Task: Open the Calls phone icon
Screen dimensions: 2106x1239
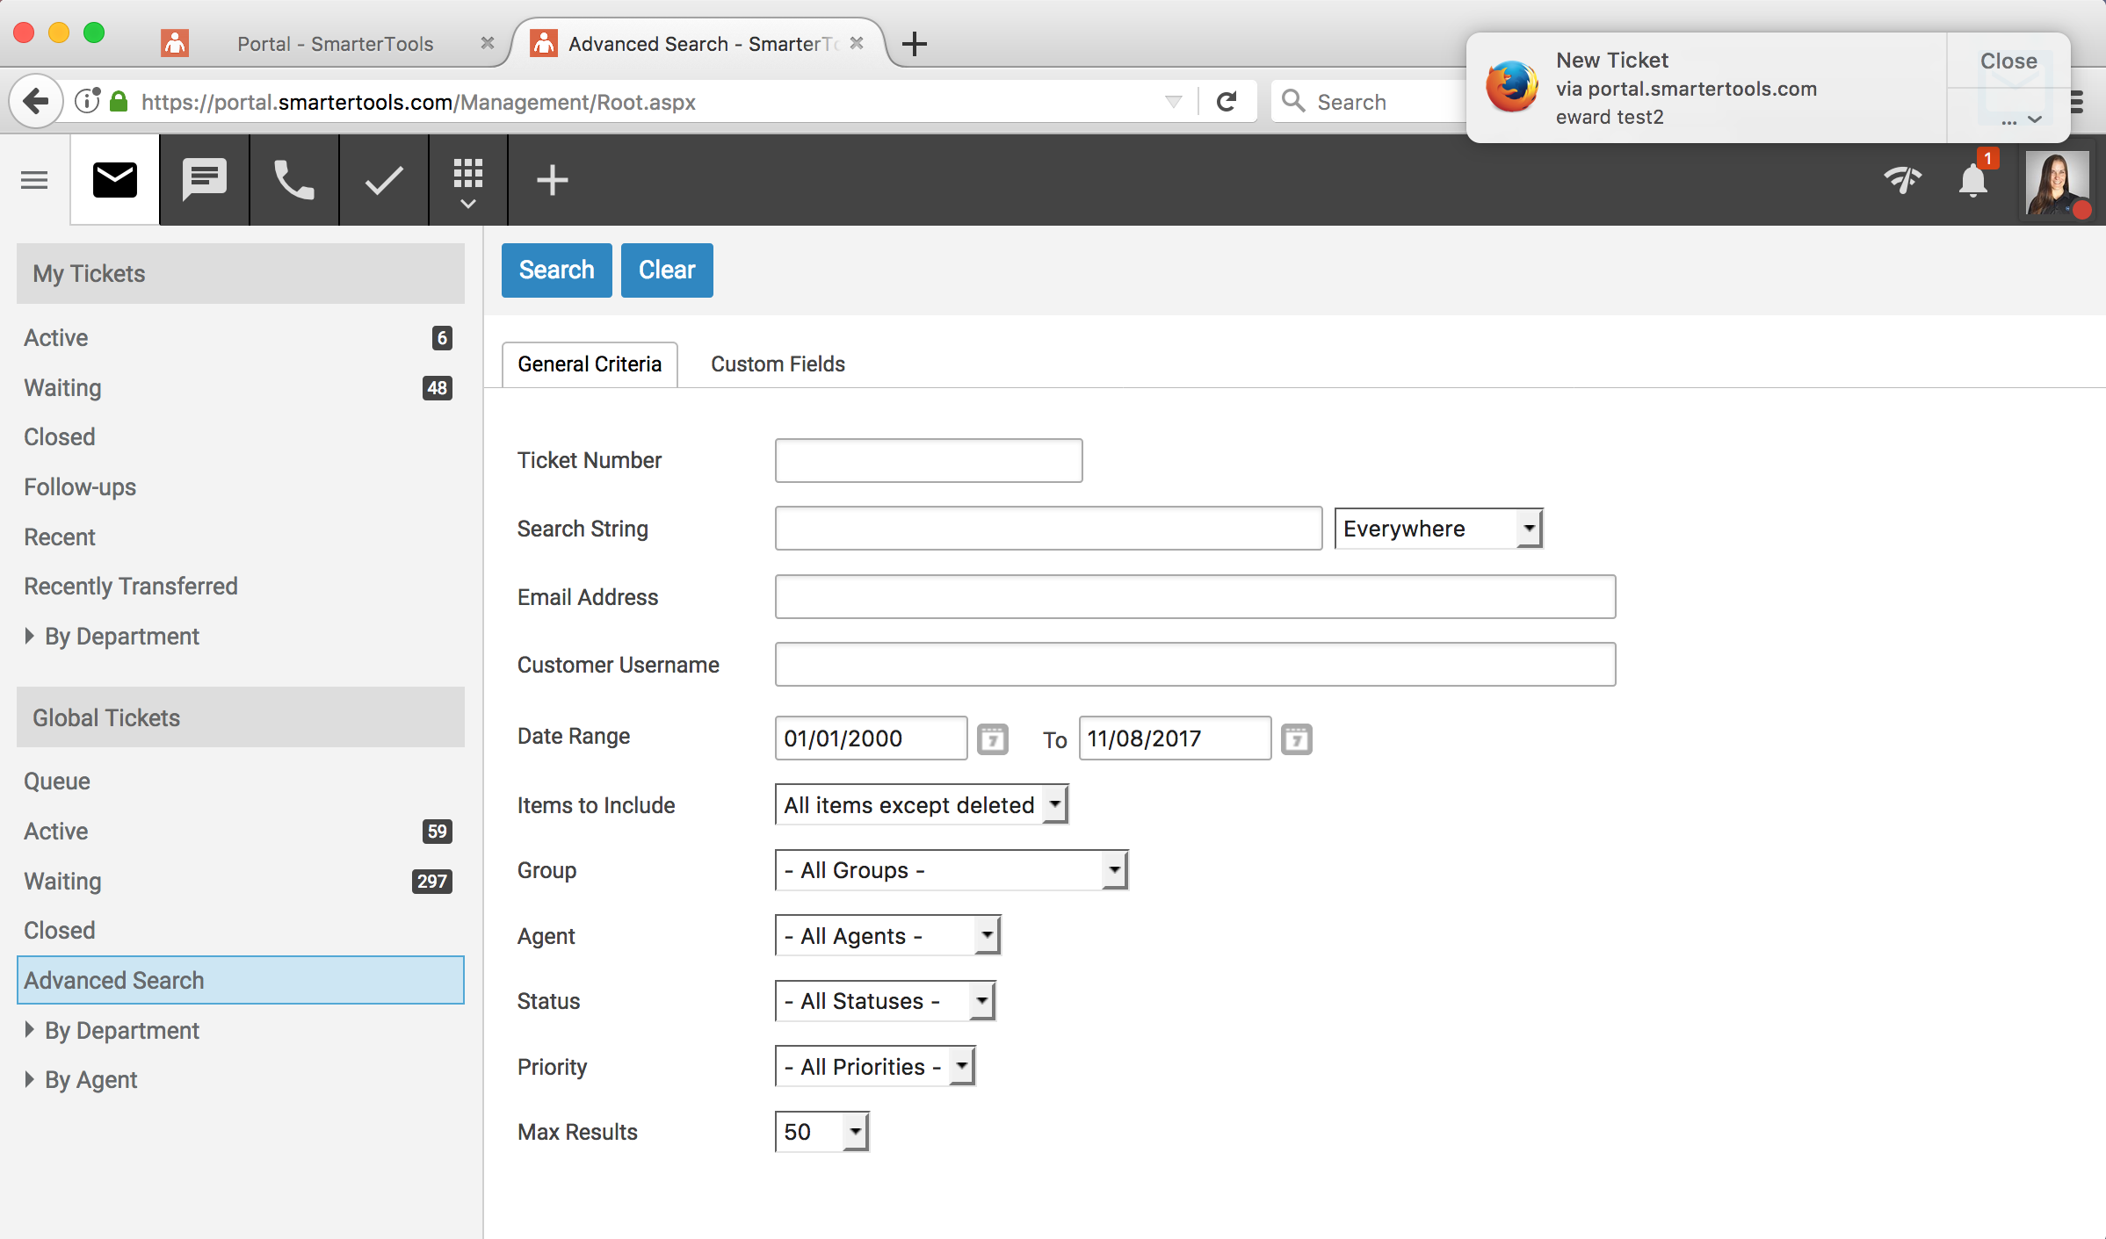Action: [x=294, y=180]
